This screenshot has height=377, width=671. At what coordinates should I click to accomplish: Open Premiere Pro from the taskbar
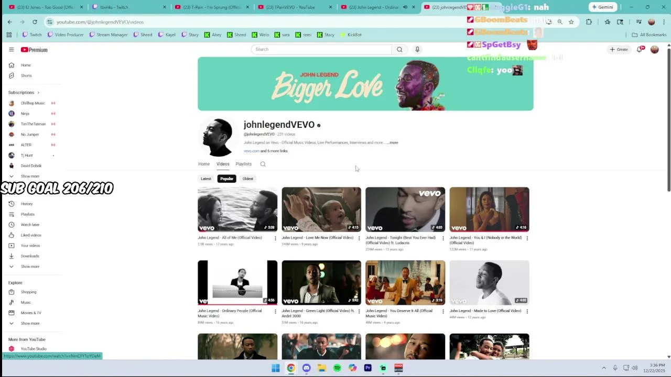click(367, 368)
